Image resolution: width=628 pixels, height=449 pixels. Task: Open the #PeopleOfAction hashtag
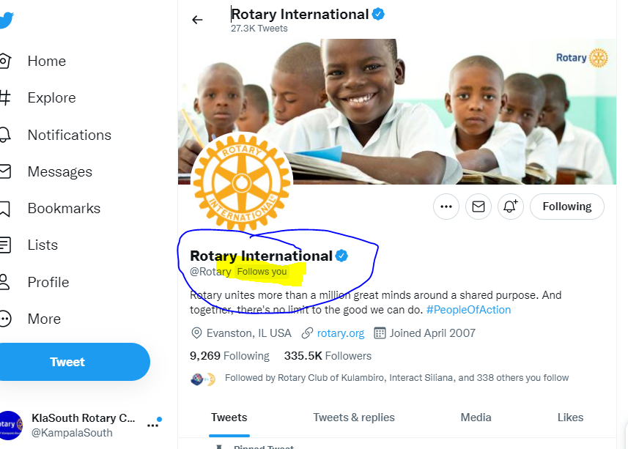[x=468, y=310]
